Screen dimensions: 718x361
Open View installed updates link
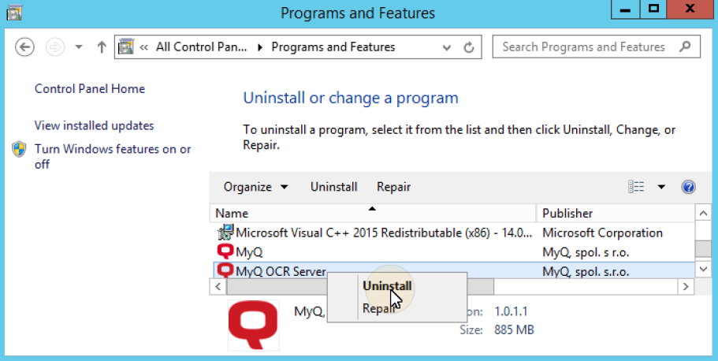[95, 125]
